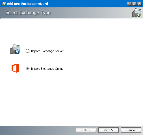This screenshot has width=143, height=135.
Task: Click the Import Exchange Online label text
Action: click(x=47, y=69)
